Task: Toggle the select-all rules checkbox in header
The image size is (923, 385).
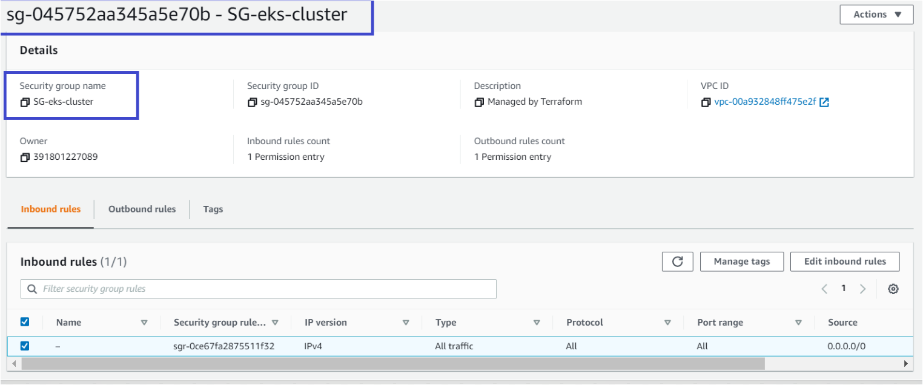Action: pos(25,322)
